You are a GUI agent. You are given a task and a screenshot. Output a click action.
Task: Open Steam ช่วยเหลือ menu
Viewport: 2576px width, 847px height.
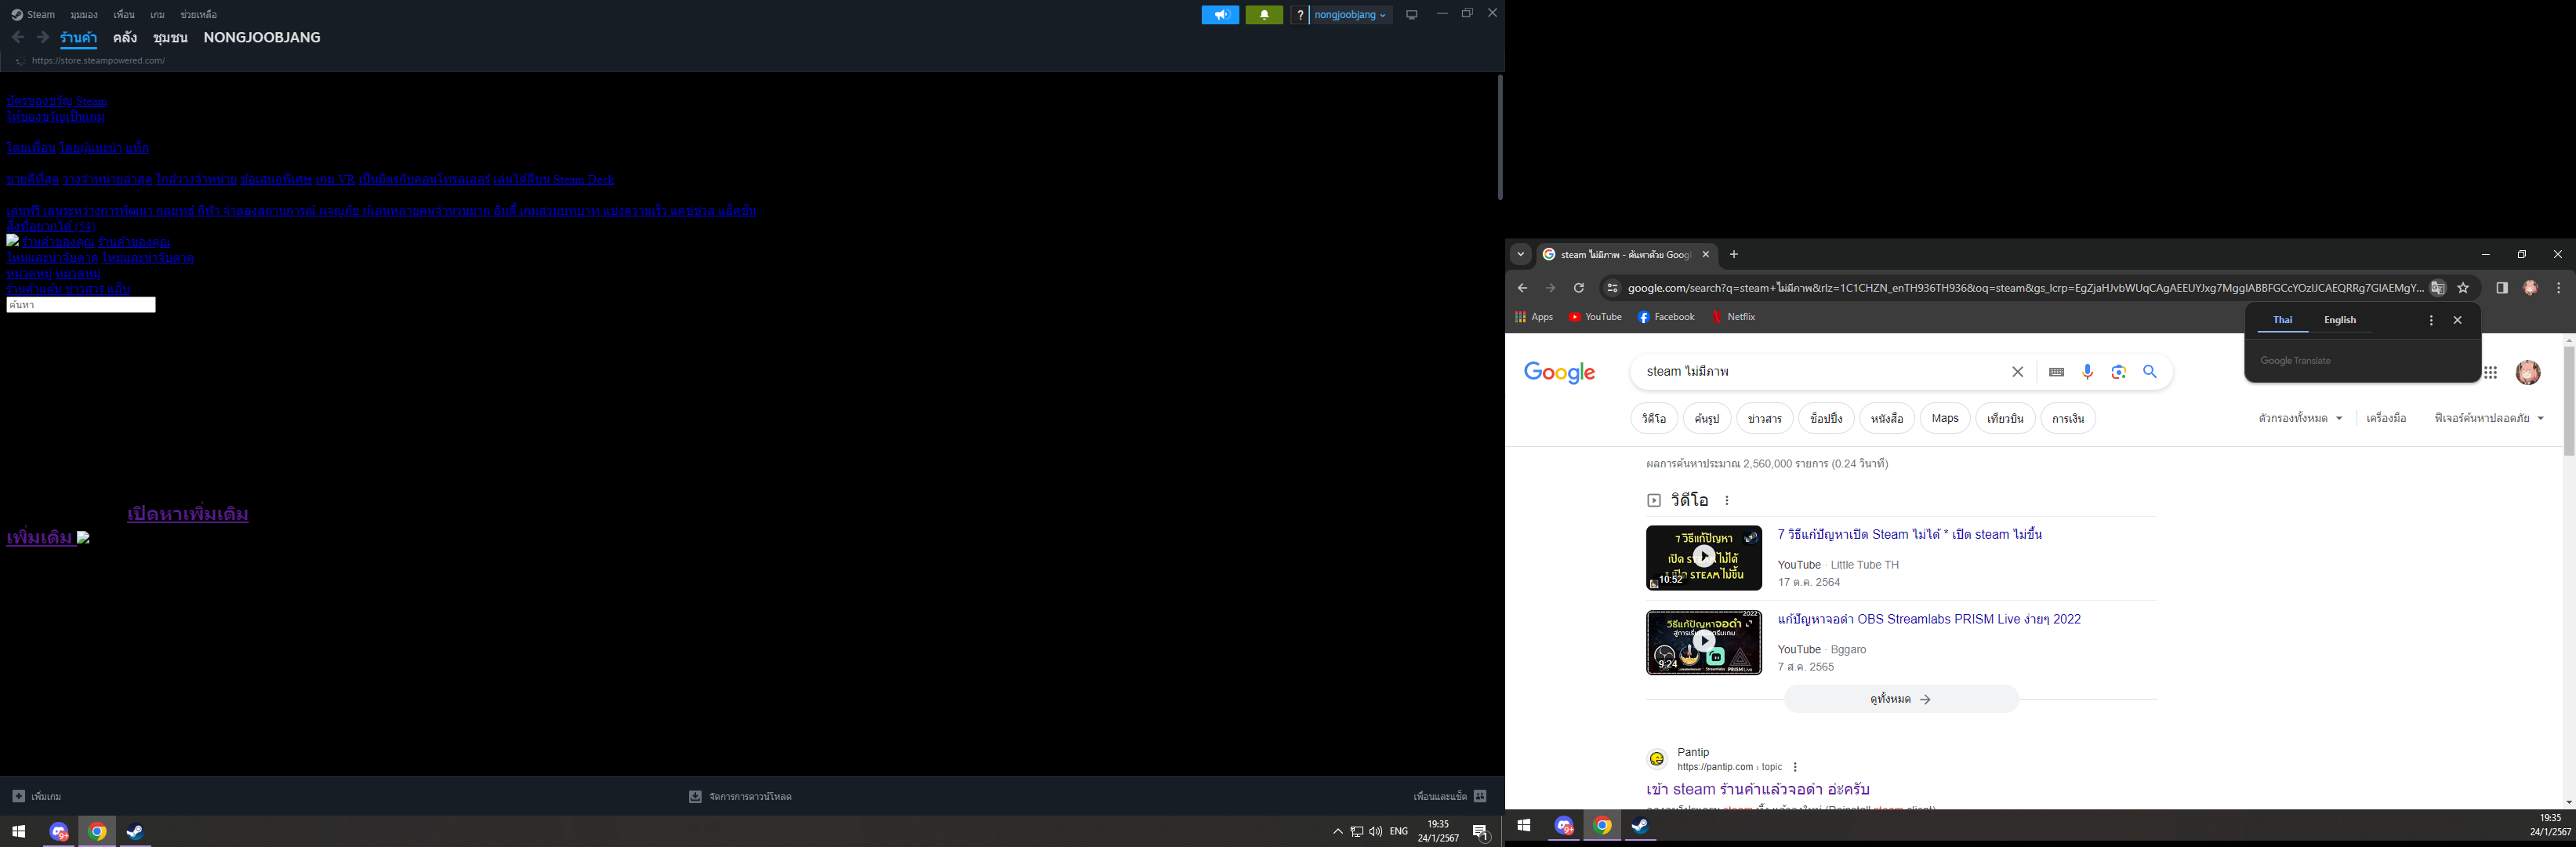point(199,15)
